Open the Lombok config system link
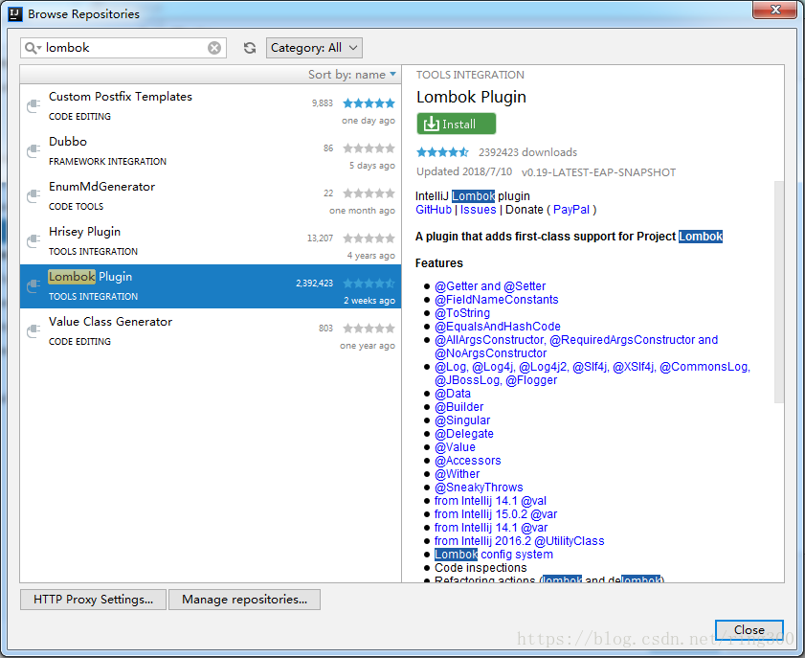This screenshot has width=805, height=658. pyautogui.click(x=494, y=555)
